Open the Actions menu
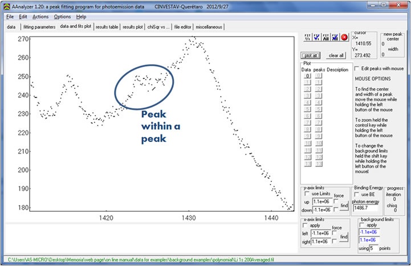The height and width of the screenshot is (266, 411). click(40, 17)
